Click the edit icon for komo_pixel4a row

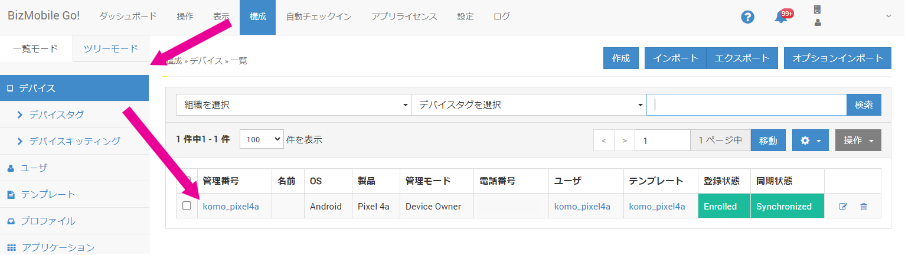[x=843, y=207]
